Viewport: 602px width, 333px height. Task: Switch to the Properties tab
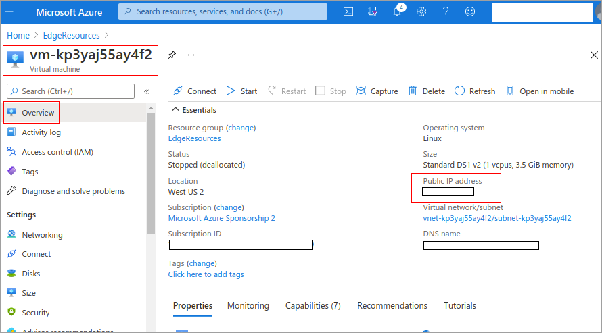(x=192, y=306)
